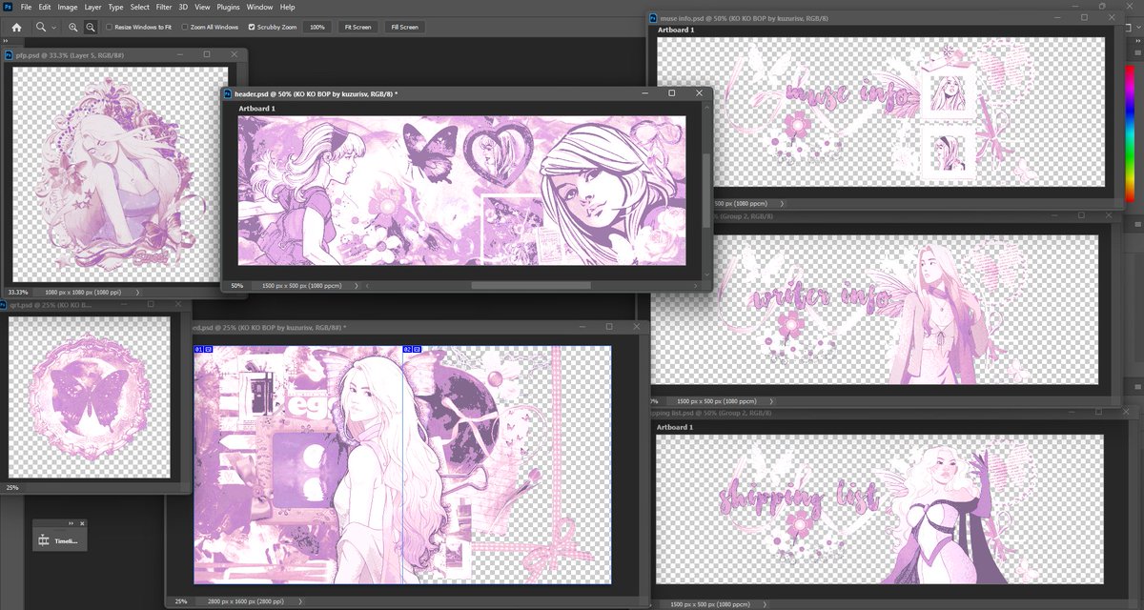The height and width of the screenshot is (610, 1144).
Task: Click the Artboard 1 label in muse info.psd
Action: pyautogui.click(x=676, y=30)
